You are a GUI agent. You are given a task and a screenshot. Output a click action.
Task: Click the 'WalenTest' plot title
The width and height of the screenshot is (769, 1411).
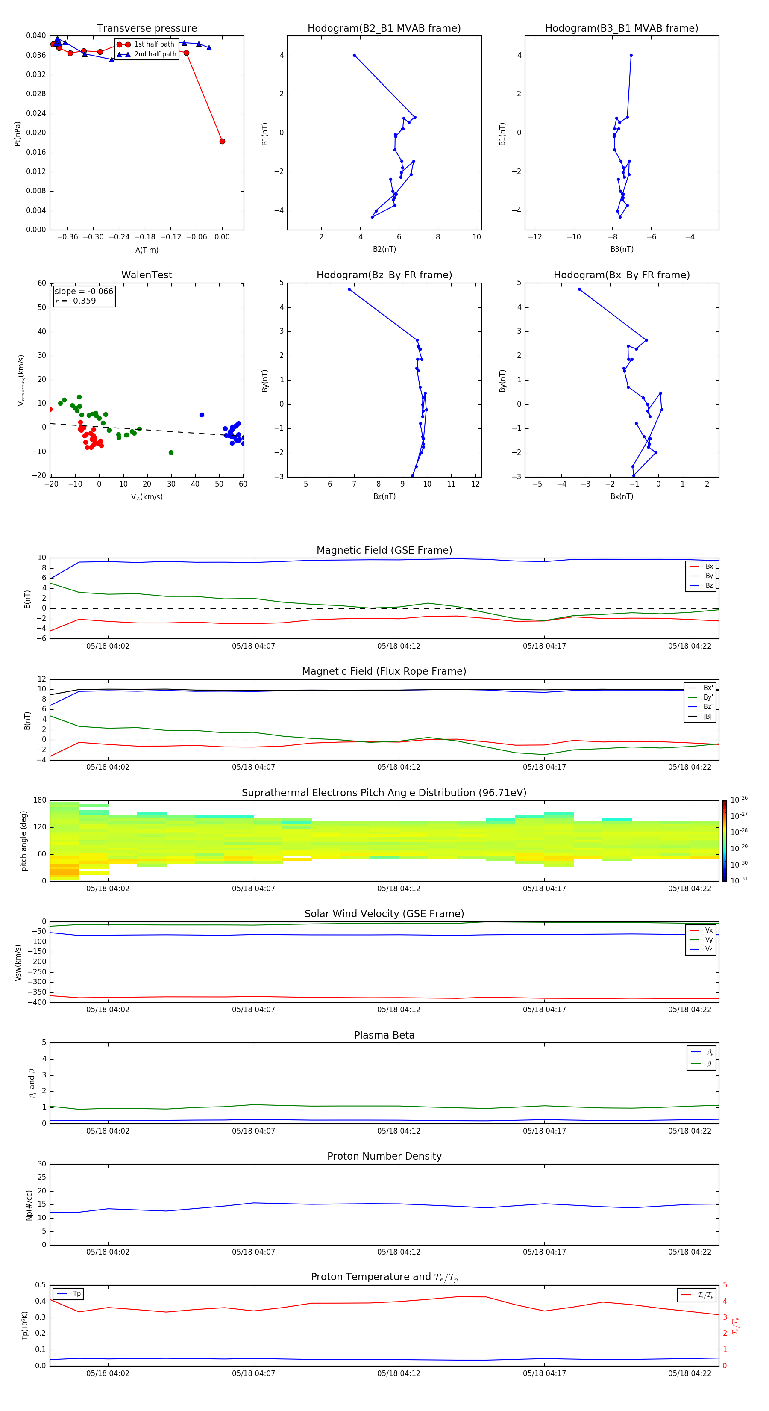(x=147, y=275)
